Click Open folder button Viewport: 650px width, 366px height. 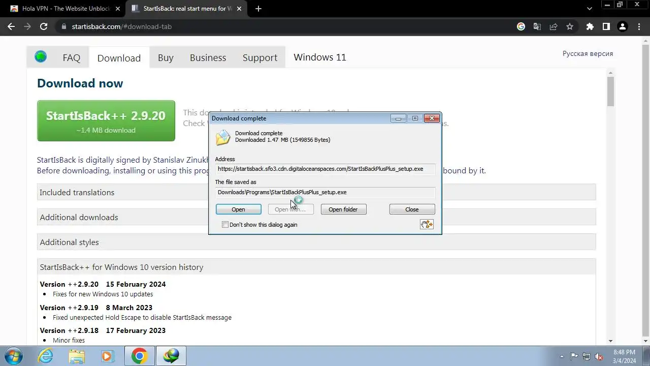pos(343,209)
